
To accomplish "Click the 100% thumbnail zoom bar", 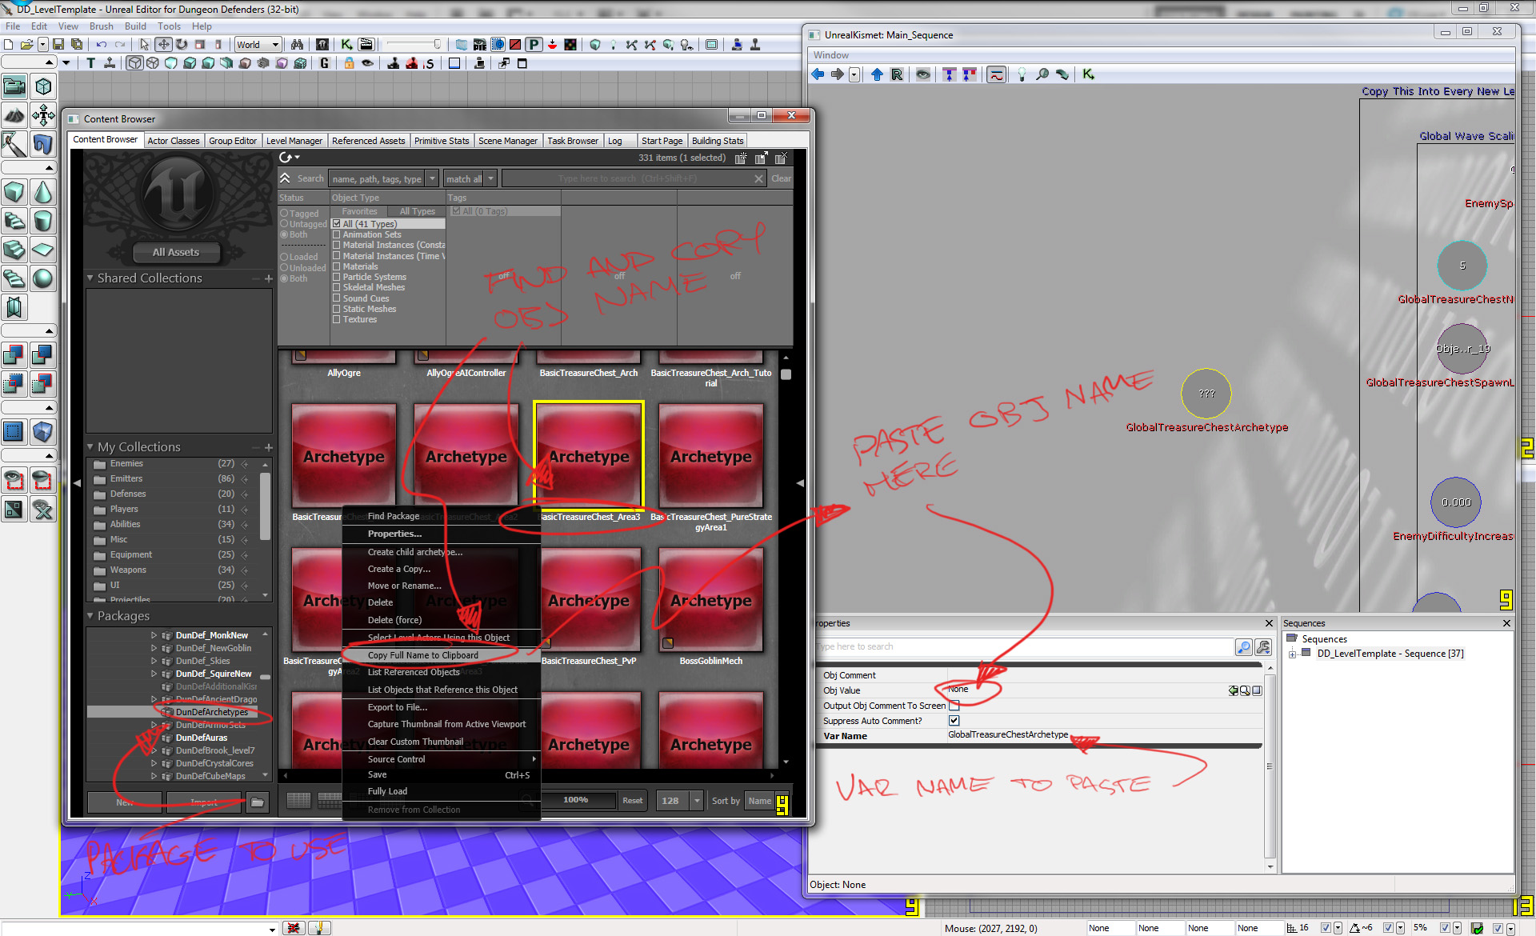I will [x=576, y=800].
